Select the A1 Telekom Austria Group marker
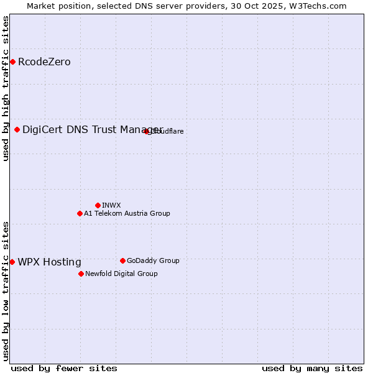Image resolution: width=373 pixels, height=373 pixels. pos(80,213)
